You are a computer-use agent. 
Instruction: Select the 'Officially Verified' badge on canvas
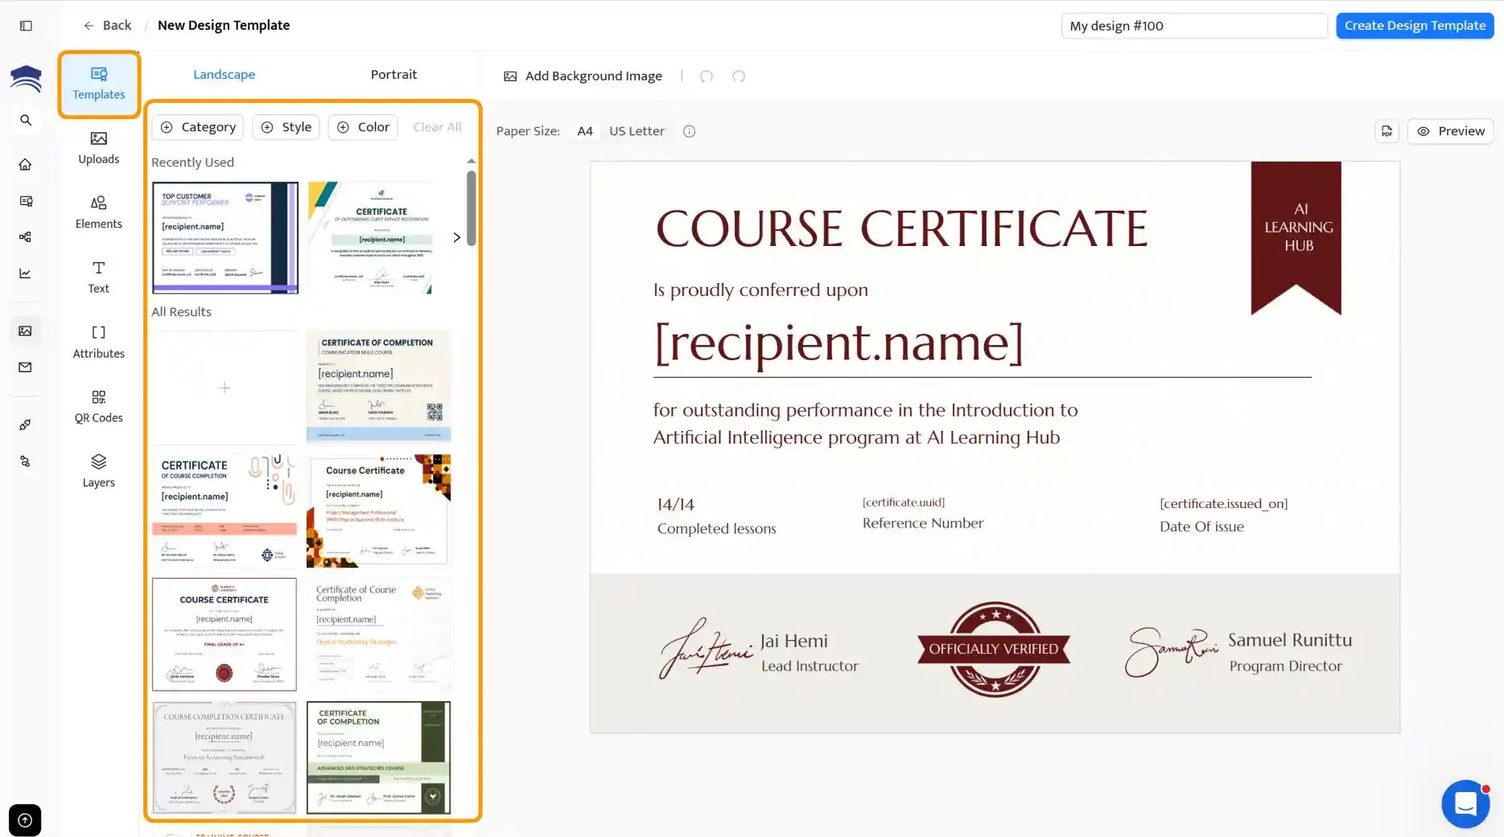pos(994,649)
